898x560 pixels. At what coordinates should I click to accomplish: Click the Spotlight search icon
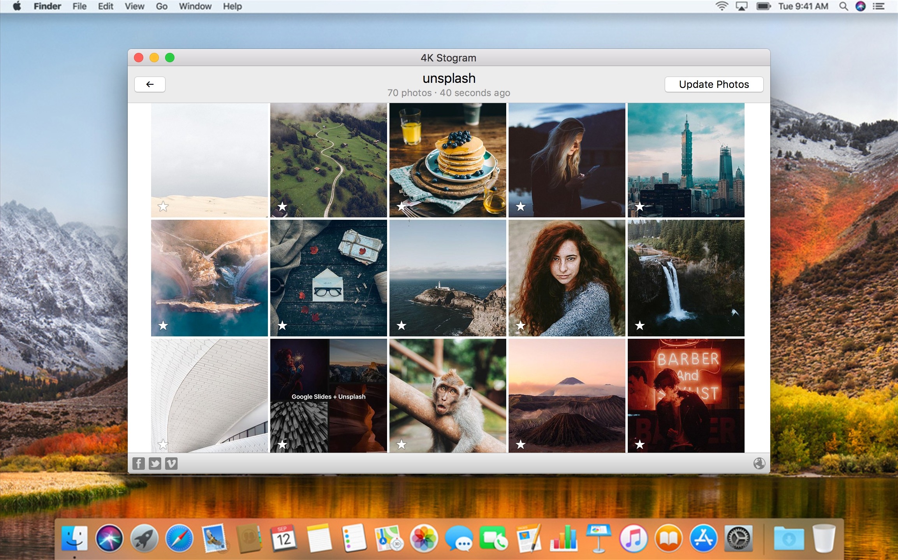click(x=843, y=6)
